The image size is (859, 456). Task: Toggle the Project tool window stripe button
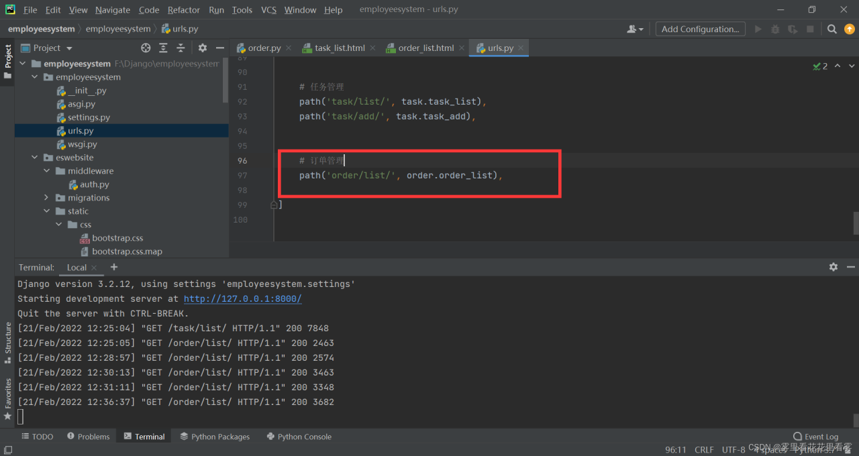point(7,62)
